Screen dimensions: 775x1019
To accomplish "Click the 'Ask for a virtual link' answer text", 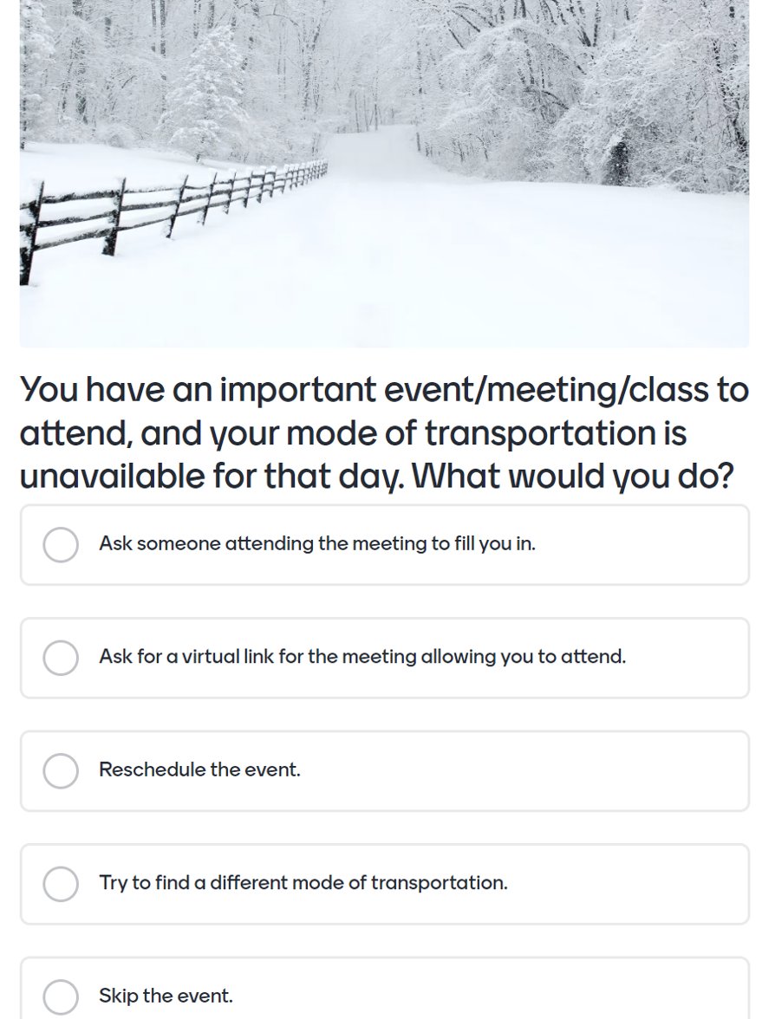I will (362, 657).
